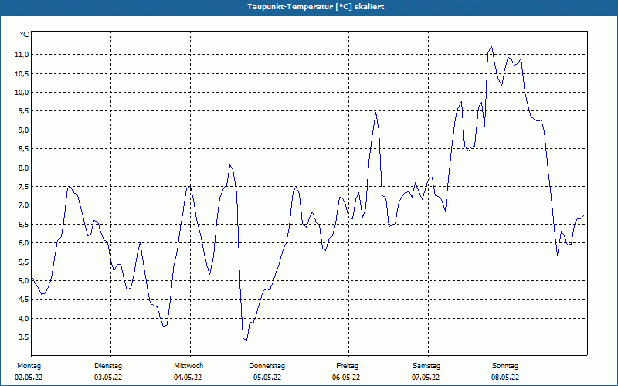Click the '5,5' y-axis value

click(x=24, y=262)
